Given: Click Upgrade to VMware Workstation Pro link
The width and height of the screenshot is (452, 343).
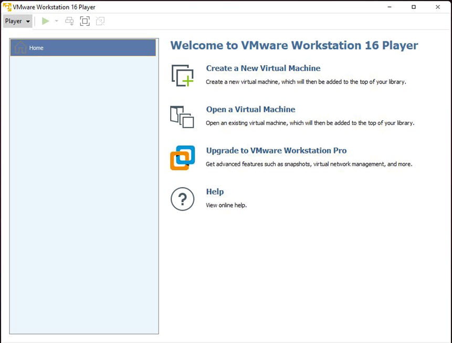Looking at the screenshot, I should pos(276,151).
